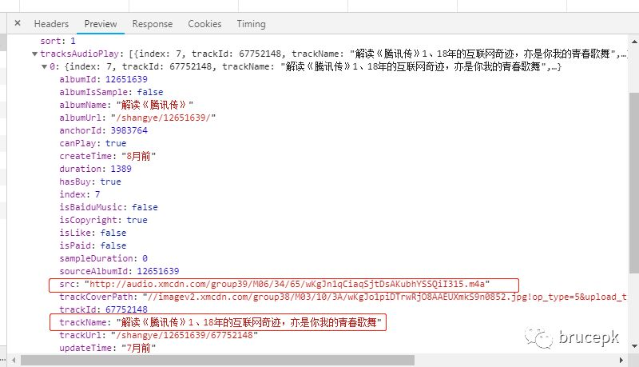Click the tracksAudioPlay key label
Image resolution: width=639 pixels, height=367 pixels.
click(x=79, y=54)
